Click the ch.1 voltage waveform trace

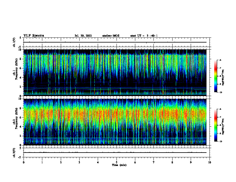115,42
